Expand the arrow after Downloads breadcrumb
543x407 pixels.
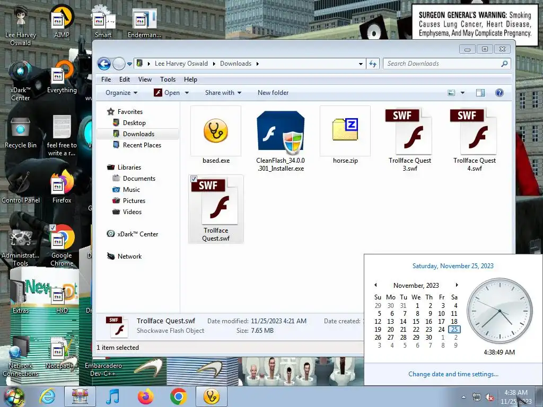click(257, 64)
